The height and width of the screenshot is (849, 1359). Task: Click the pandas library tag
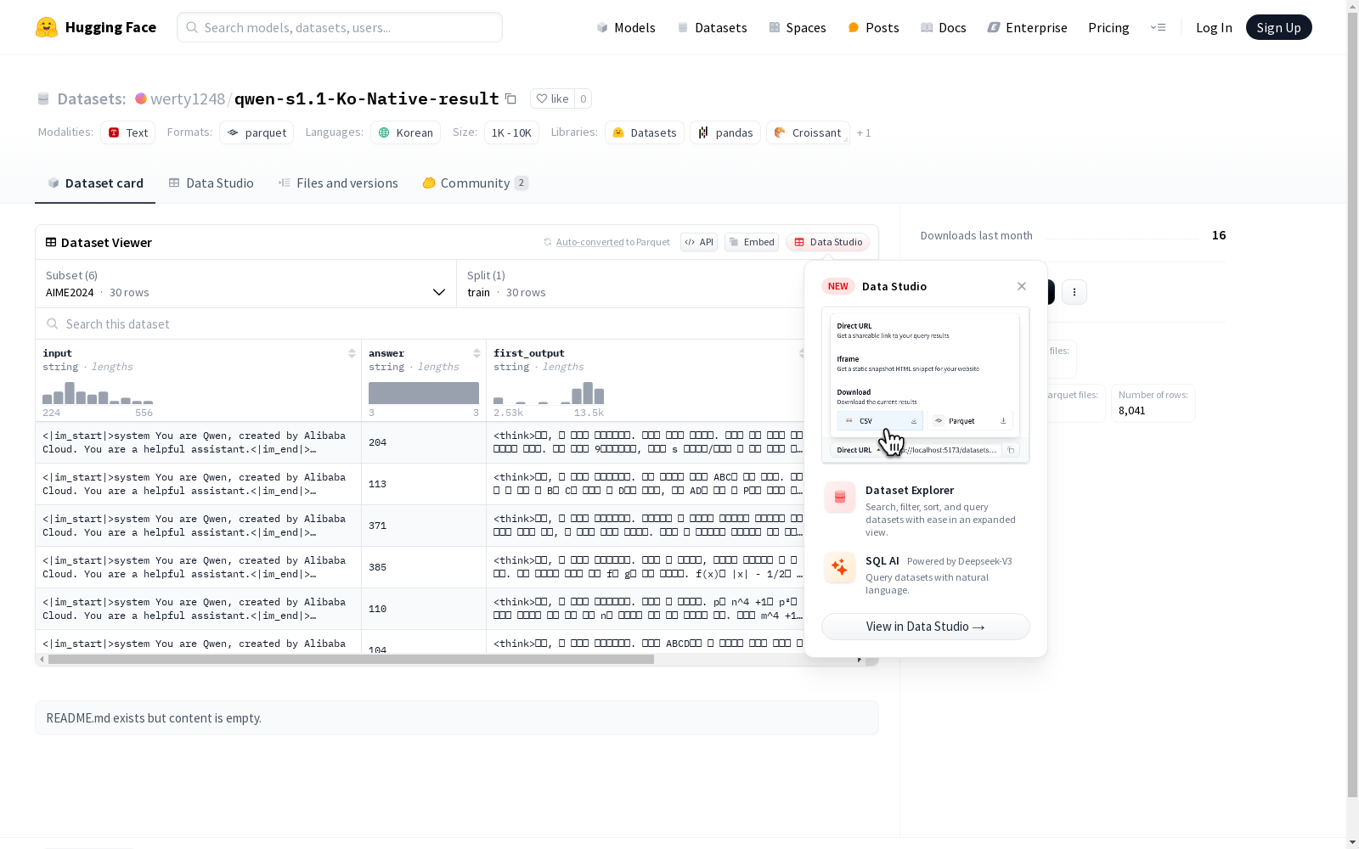(x=726, y=132)
